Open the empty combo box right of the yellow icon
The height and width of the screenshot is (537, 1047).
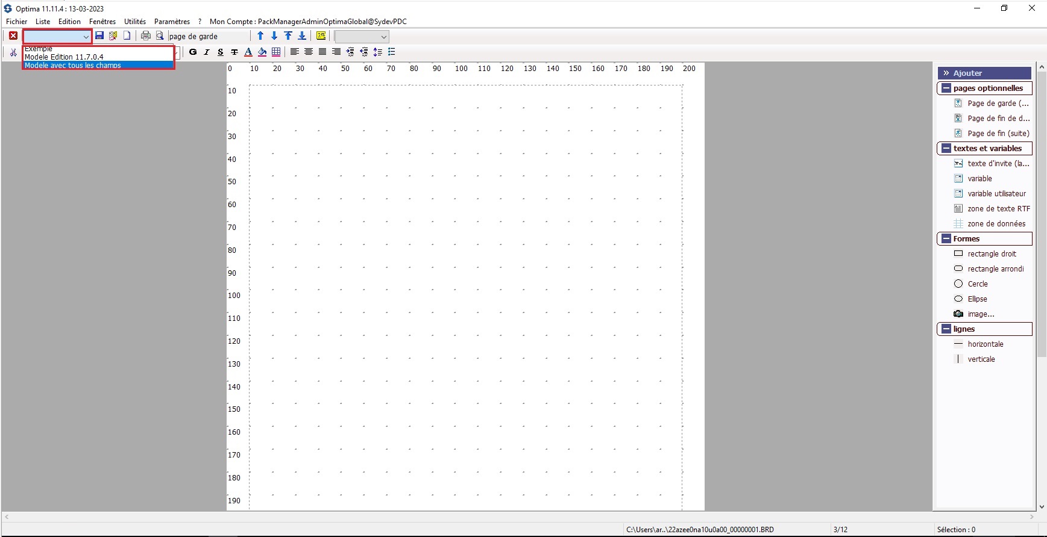click(362, 37)
